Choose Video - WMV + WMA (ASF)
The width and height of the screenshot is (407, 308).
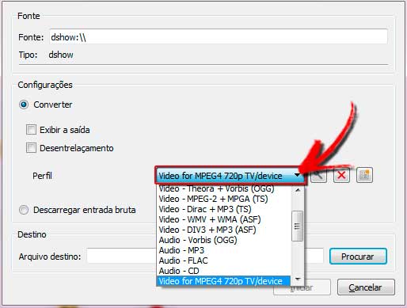(x=224, y=219)
